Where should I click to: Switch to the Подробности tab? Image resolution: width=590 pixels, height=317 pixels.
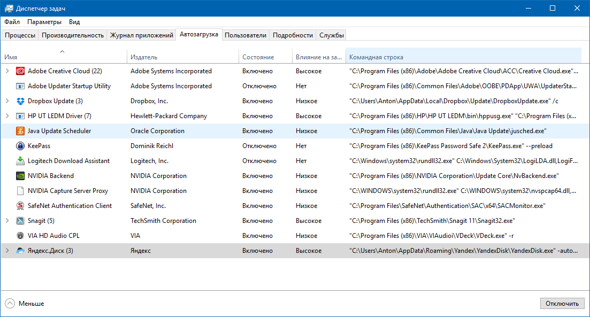(x=293, y=35)
